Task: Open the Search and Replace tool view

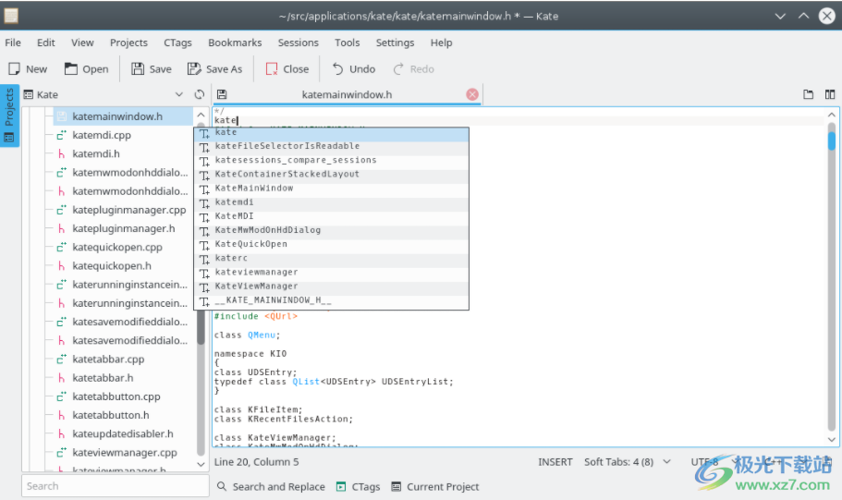Action: pyautogui.click(x=271, y=486)
